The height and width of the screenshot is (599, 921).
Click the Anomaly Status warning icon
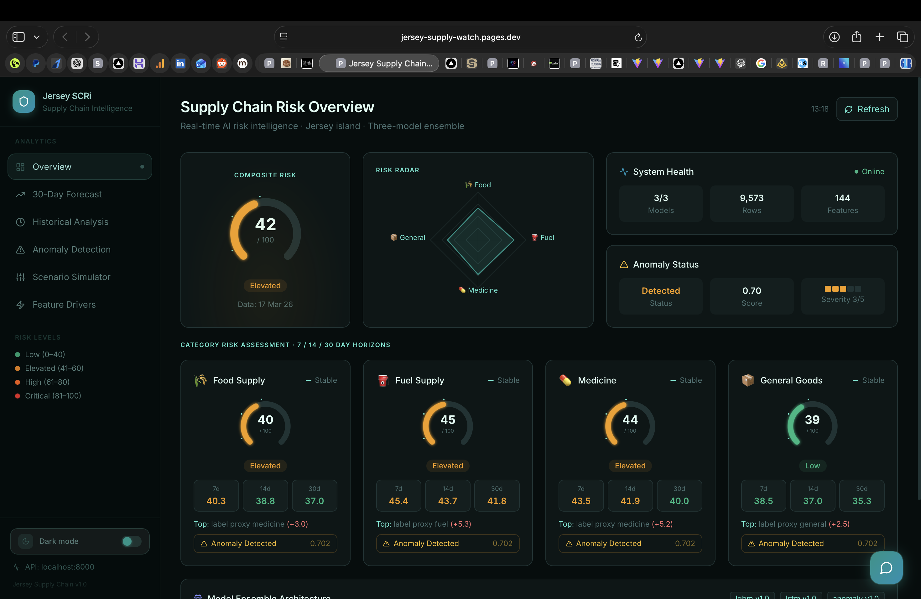(623, 265)
